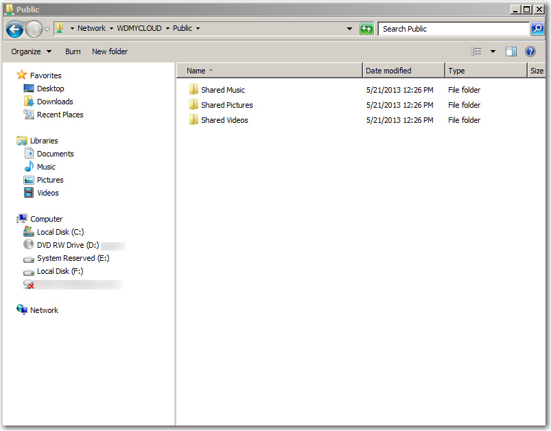Open address bar previous locations dropdown

349,29
